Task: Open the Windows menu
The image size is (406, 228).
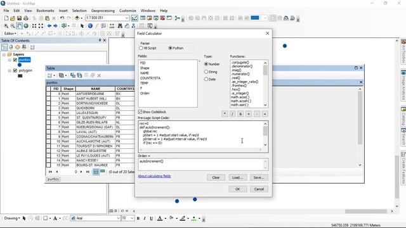Action: pyautogui.click(x=148, y=11)
